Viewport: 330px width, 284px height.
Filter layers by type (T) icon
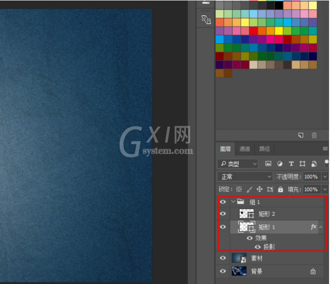[x=291, y=163]
